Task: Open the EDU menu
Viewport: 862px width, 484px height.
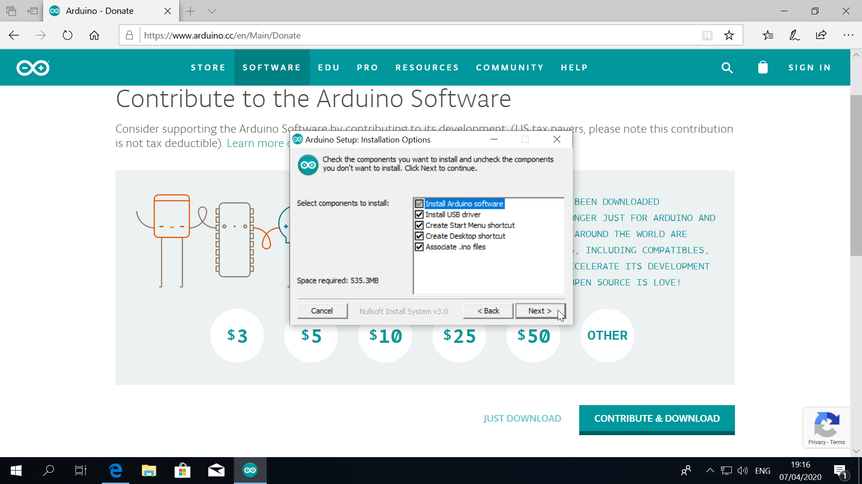Action: point(329,68)
